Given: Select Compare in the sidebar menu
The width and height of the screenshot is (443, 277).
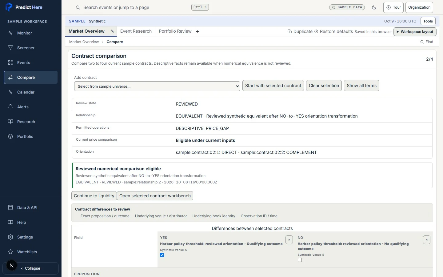Looking at the screenshot, I should (30, 77).
